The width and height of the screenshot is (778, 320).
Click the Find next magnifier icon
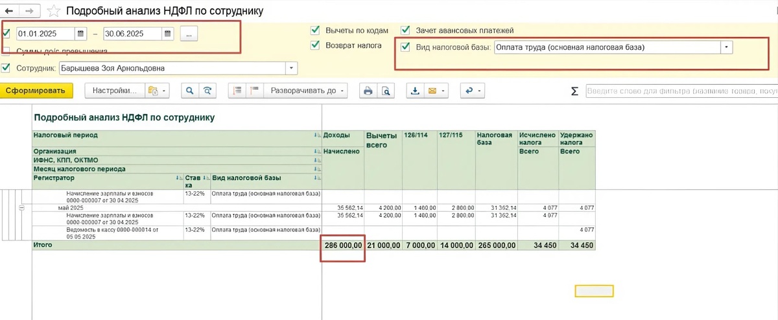[207, 91]
